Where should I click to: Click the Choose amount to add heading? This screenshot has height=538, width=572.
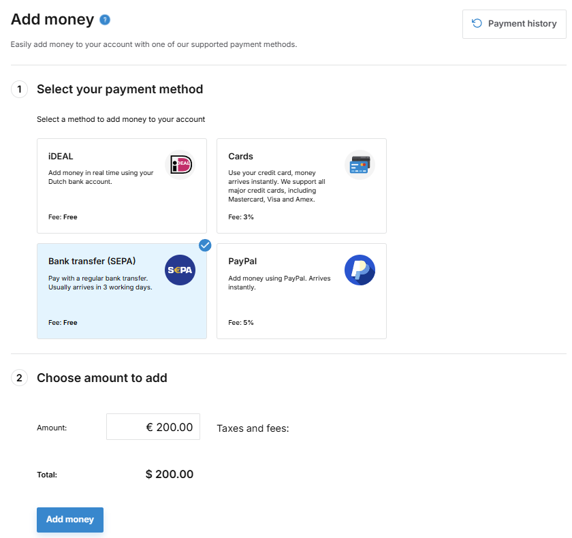[x=102, y=378]
